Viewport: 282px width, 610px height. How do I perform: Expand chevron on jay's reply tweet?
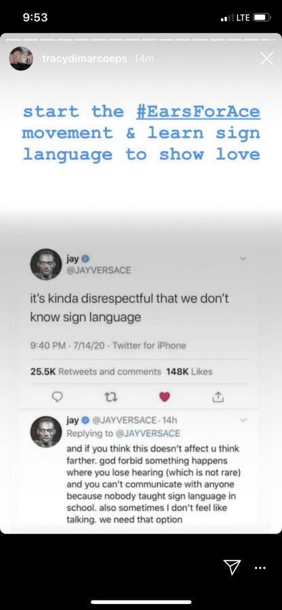(x=243, y=420)
